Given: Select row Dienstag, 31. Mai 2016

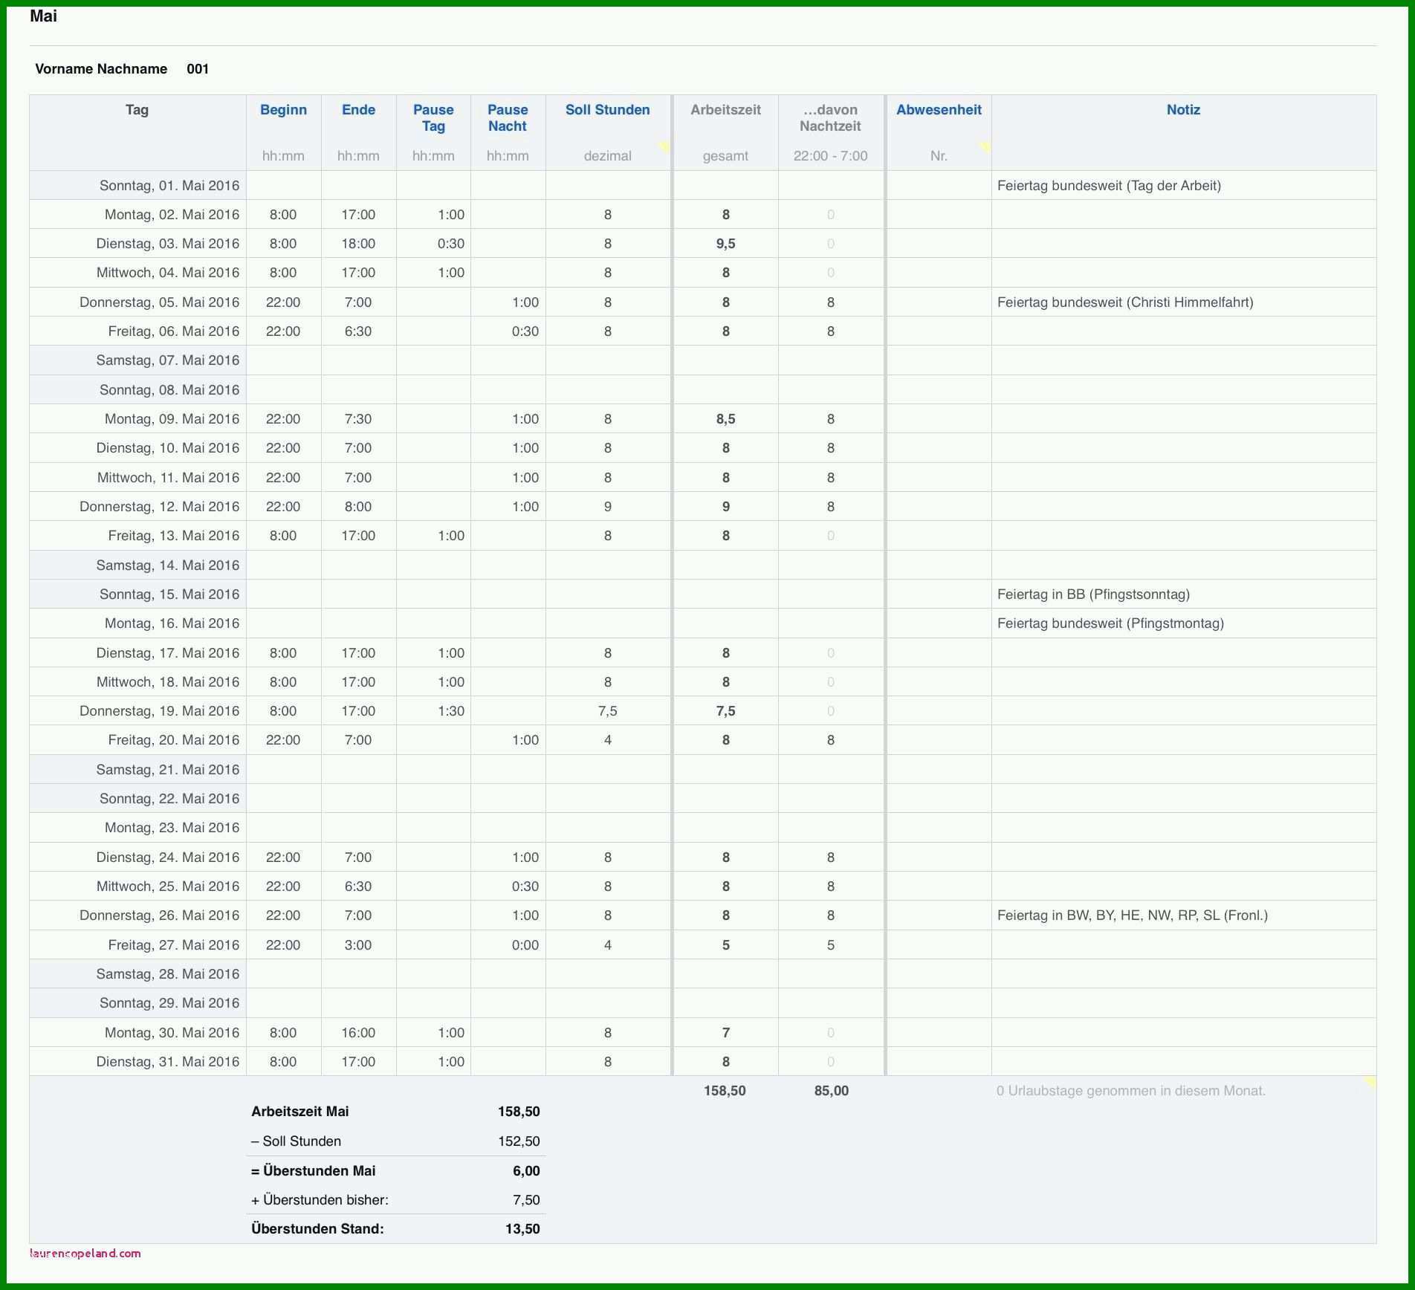Looking at the screenshot, I should (x=703, y=1062).
